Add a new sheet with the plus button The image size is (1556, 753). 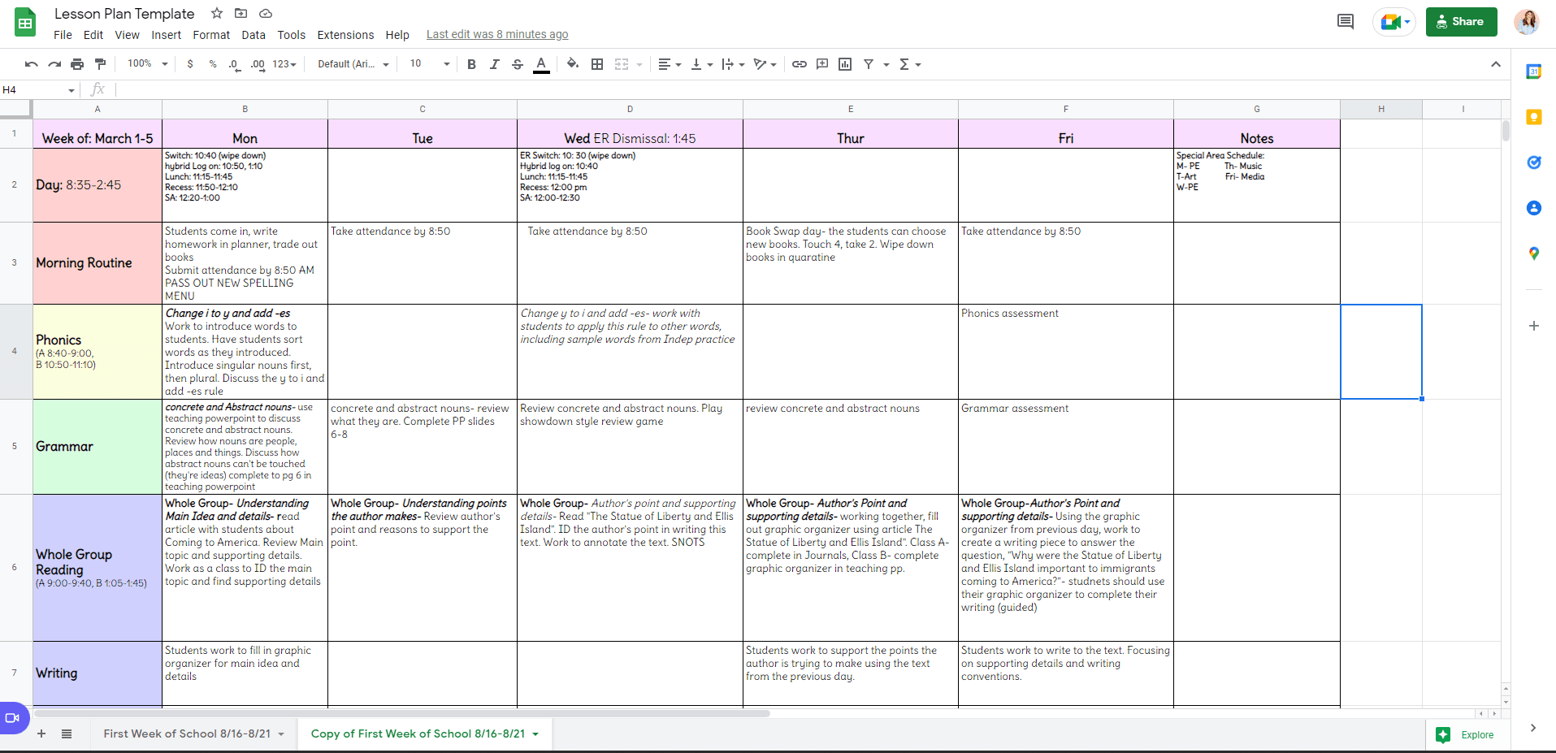pos(41,734)
